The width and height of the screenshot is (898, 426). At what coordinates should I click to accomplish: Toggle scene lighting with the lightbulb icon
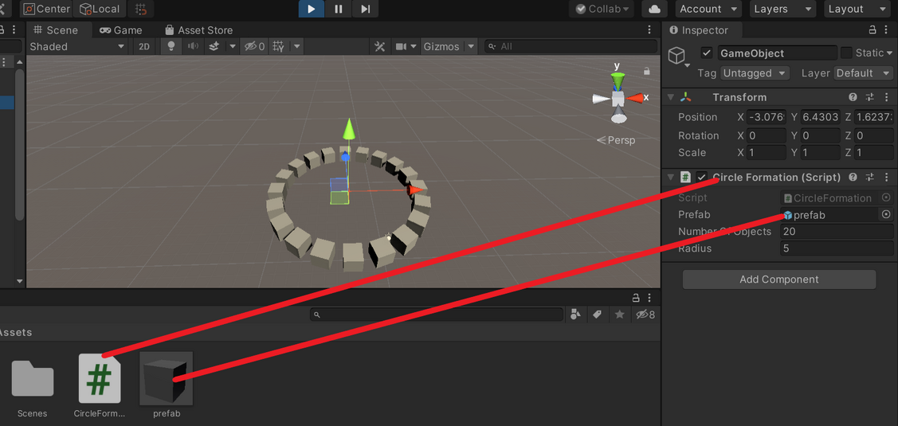171,46
